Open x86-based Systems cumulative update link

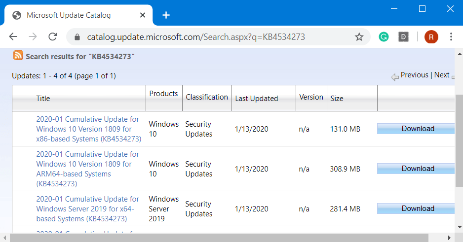click(x=88, y=129)
